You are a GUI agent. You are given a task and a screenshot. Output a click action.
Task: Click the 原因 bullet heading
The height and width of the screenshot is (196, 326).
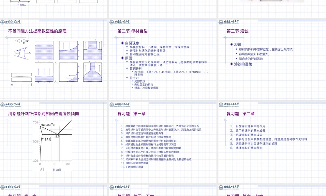click(x=128, y=58)
